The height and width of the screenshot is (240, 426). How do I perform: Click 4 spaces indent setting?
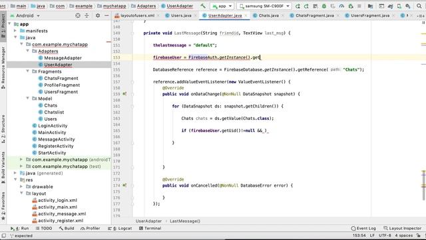click(404, 235)
